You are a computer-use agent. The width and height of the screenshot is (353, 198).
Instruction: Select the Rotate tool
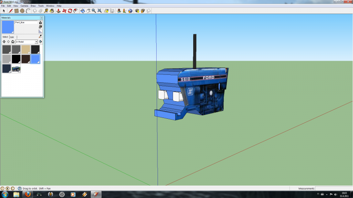tap(70, 11)
